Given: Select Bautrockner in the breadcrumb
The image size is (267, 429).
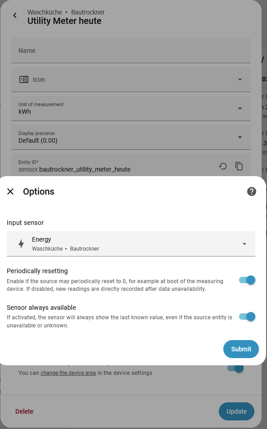Looking at the screenshot, I should click(x=88, y=12).
